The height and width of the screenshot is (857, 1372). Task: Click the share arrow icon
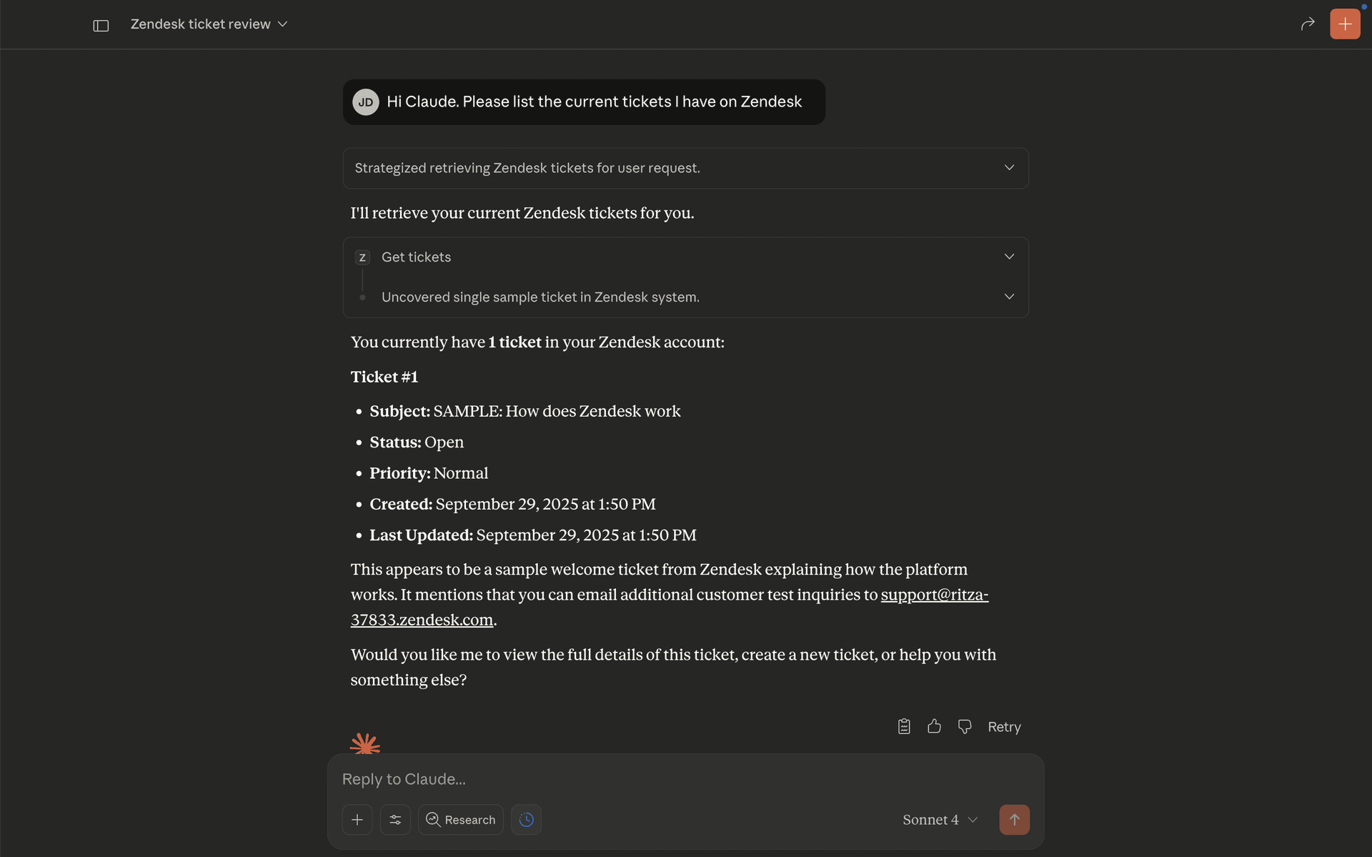tap(1308, 24)
